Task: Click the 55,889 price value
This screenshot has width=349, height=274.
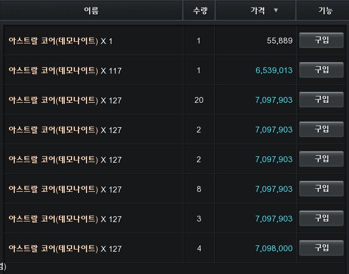Action: tap(280, 41)
